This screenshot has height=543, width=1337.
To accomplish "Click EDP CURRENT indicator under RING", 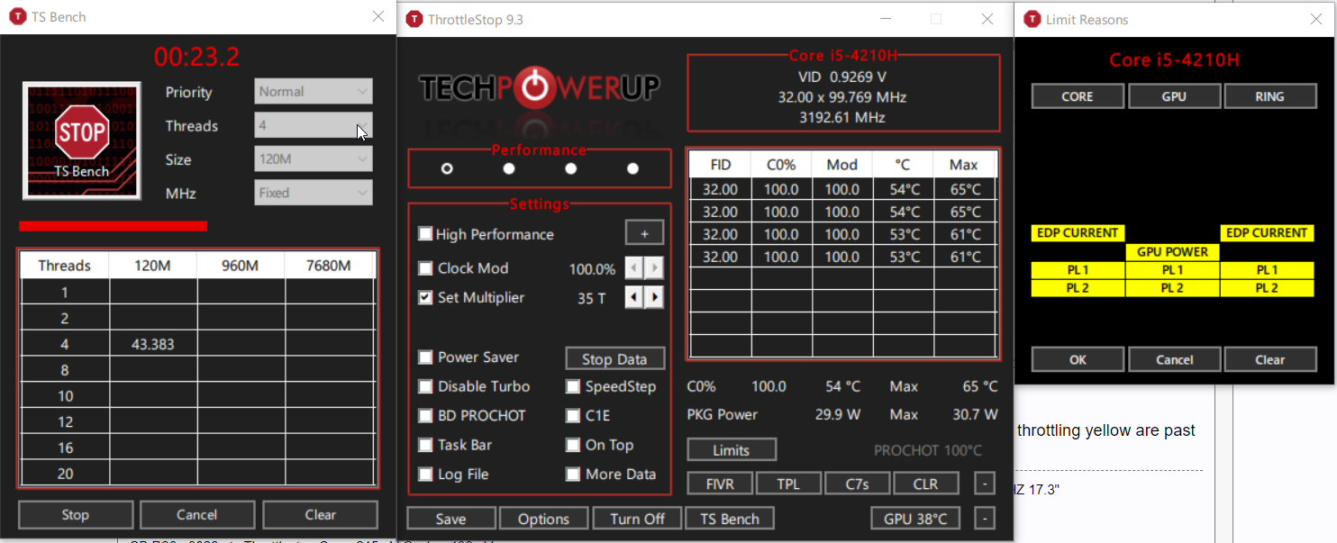I will (x=1267, y=232).
